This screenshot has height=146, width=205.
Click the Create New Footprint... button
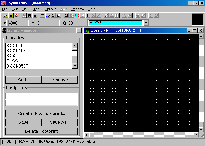tap(42, 113)
